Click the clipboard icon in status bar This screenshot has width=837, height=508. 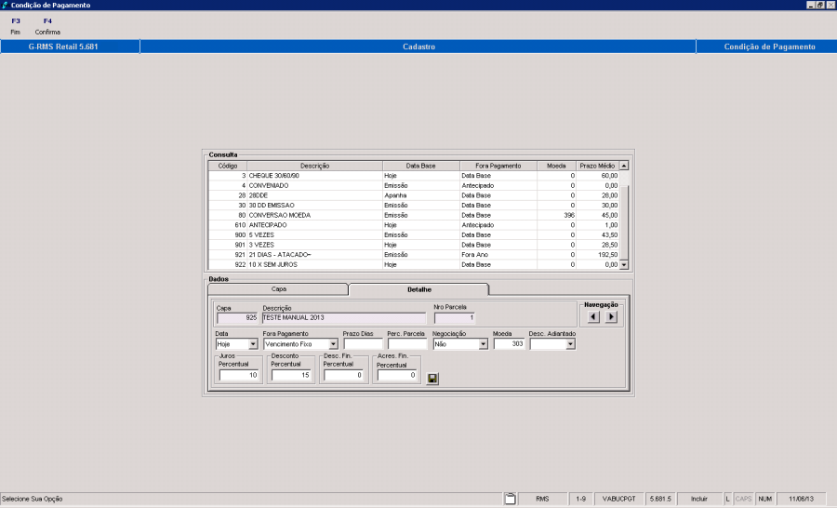(x=510, y=500)
